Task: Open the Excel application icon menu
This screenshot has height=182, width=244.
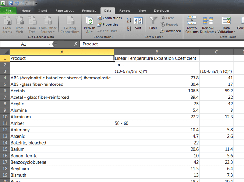Action: pyautogui.click(x=3, y=3)
